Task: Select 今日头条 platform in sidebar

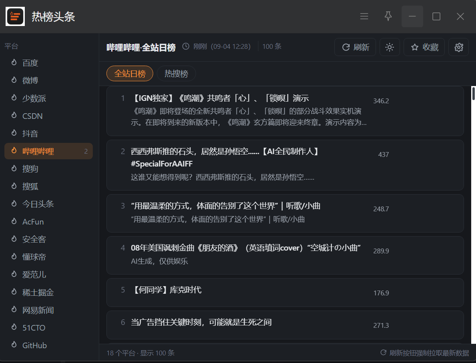Action: 48,204
